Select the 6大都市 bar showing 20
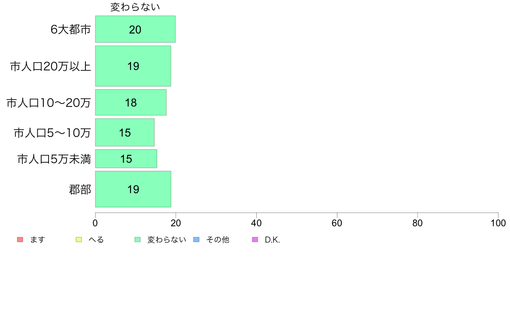Image resolution: width=510 pixels, height=316 pixels. tap(135, 29)
